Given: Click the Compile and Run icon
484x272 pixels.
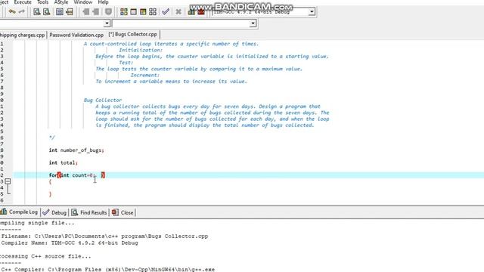Looking at the screenshot, I should click(143, 12).
